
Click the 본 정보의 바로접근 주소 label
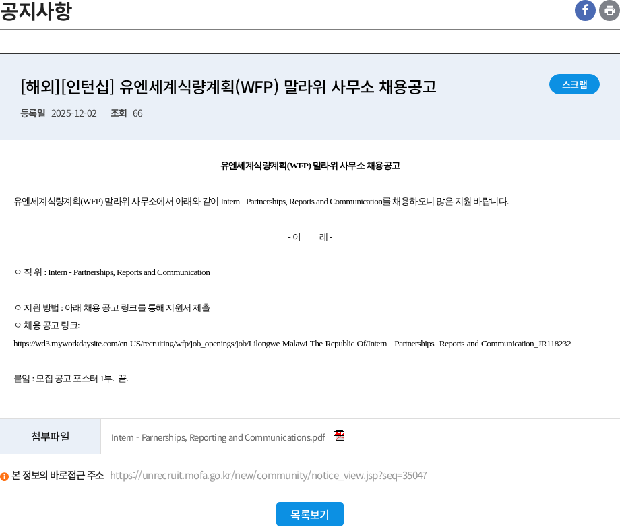click(58, 475)
